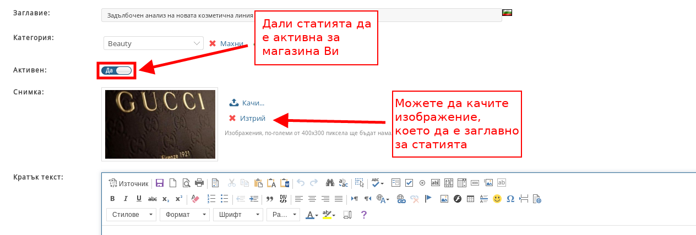Click the block quote icon

tap(270, 199)
